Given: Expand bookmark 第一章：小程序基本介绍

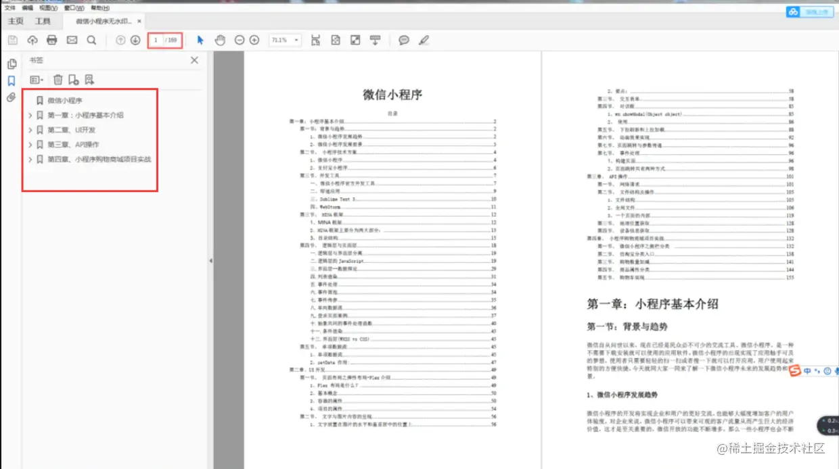Looking at the screenshot, I should coord(30,114).
